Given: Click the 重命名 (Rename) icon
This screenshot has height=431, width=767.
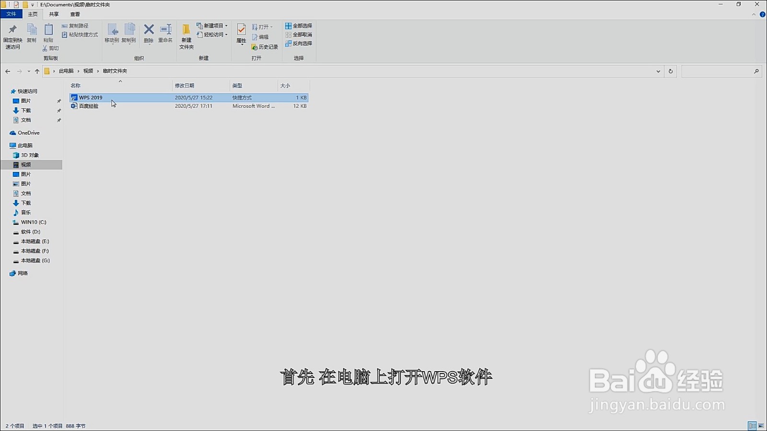Looking at the screenshot, I should click(165, 30).
